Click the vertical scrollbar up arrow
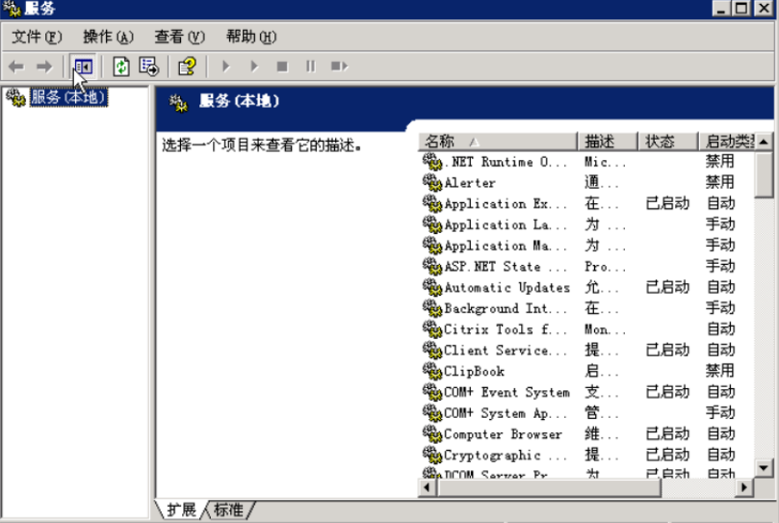The height and width of the screenshot is (523, 779). (x=764, y=142)
